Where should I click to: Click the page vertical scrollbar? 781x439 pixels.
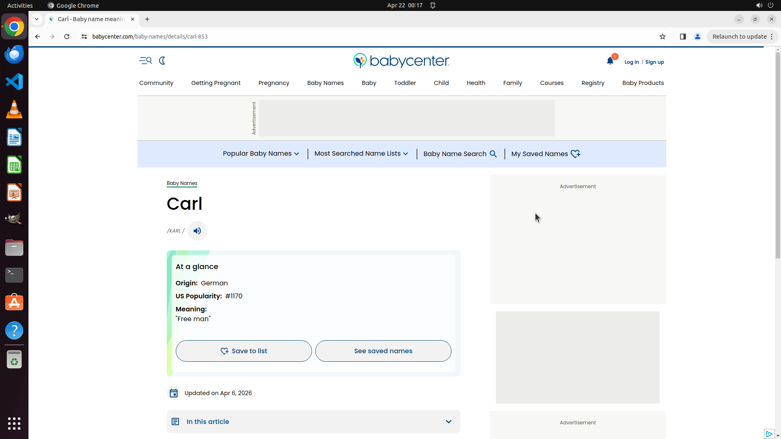point(777,154)
